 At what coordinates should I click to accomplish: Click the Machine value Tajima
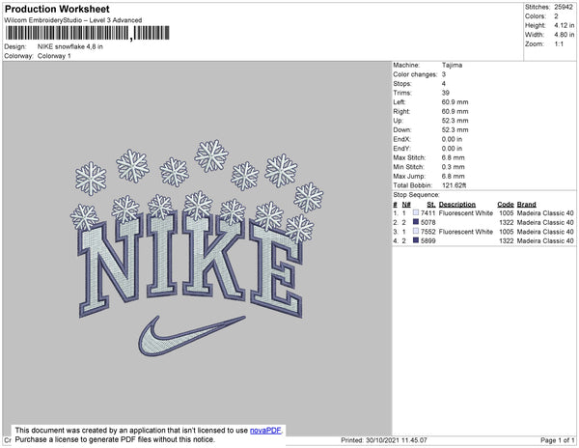(452, 65)
